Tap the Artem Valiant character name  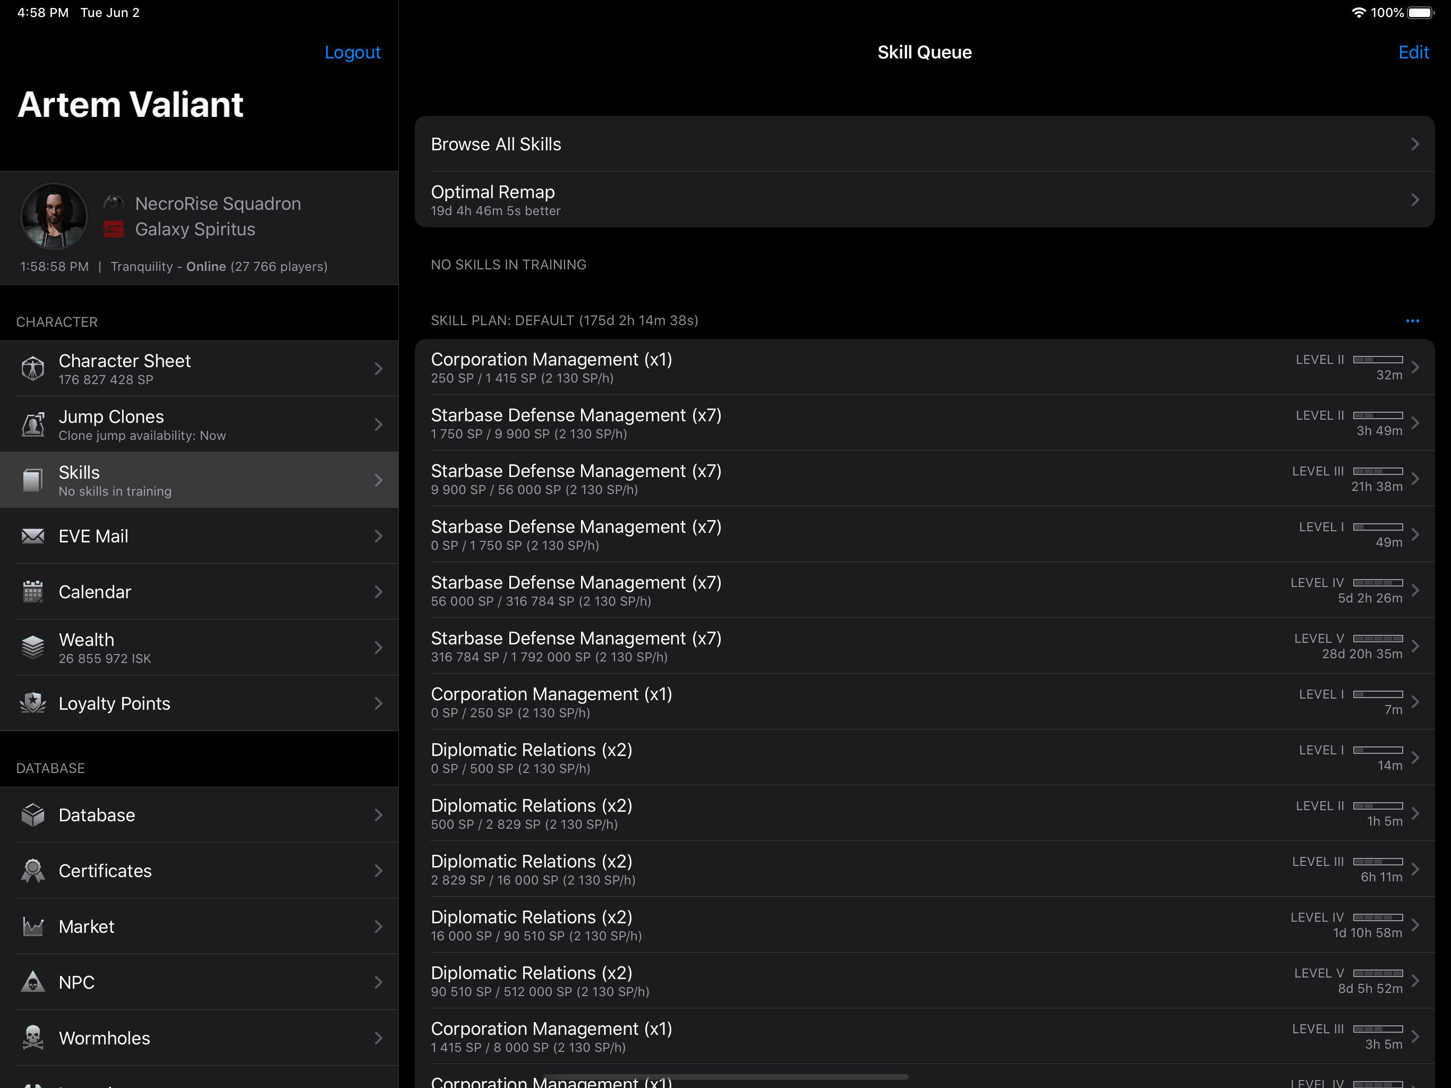tap(131, 104)
